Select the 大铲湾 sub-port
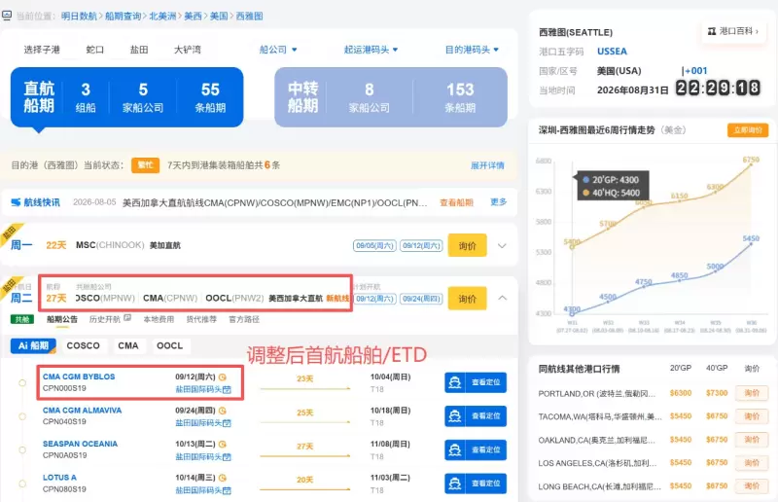The height and width of the screenshot is (502, 778). pyautogui.click(x=188, y=50)
